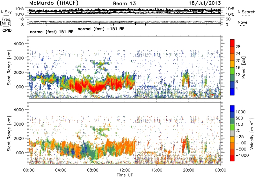Click dark blue 500–1000 Velocity colorbar segment

(x=232, y=115)
